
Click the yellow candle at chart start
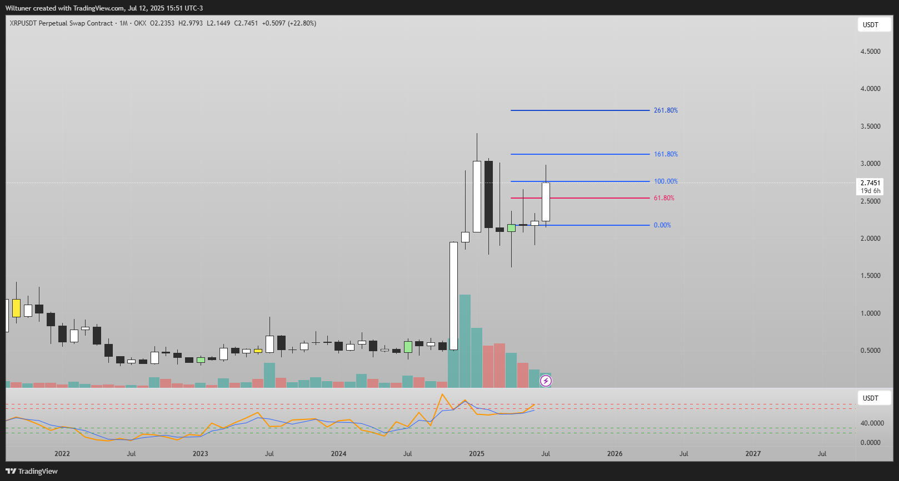pyautogui.click(x=16, y=308)
